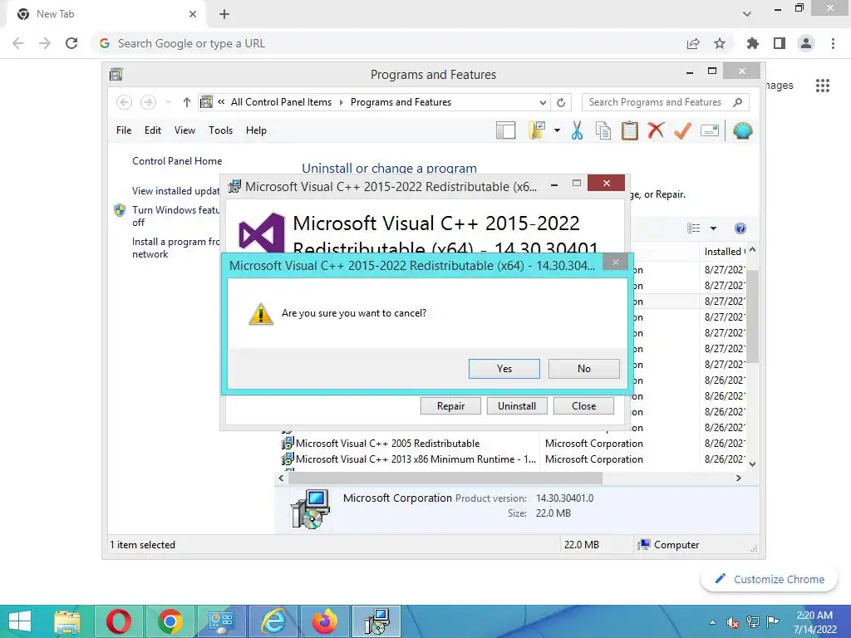Open Opera from the taskbar
Viewport: 851px width, 638px height.
click(118, 621)
